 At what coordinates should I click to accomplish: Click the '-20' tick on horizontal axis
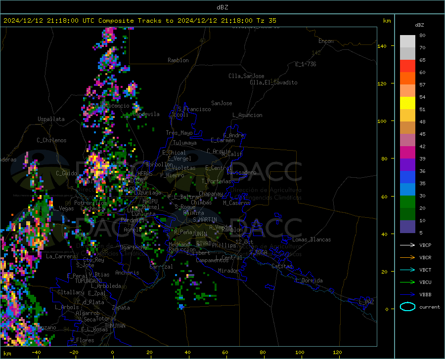(74, 353)
